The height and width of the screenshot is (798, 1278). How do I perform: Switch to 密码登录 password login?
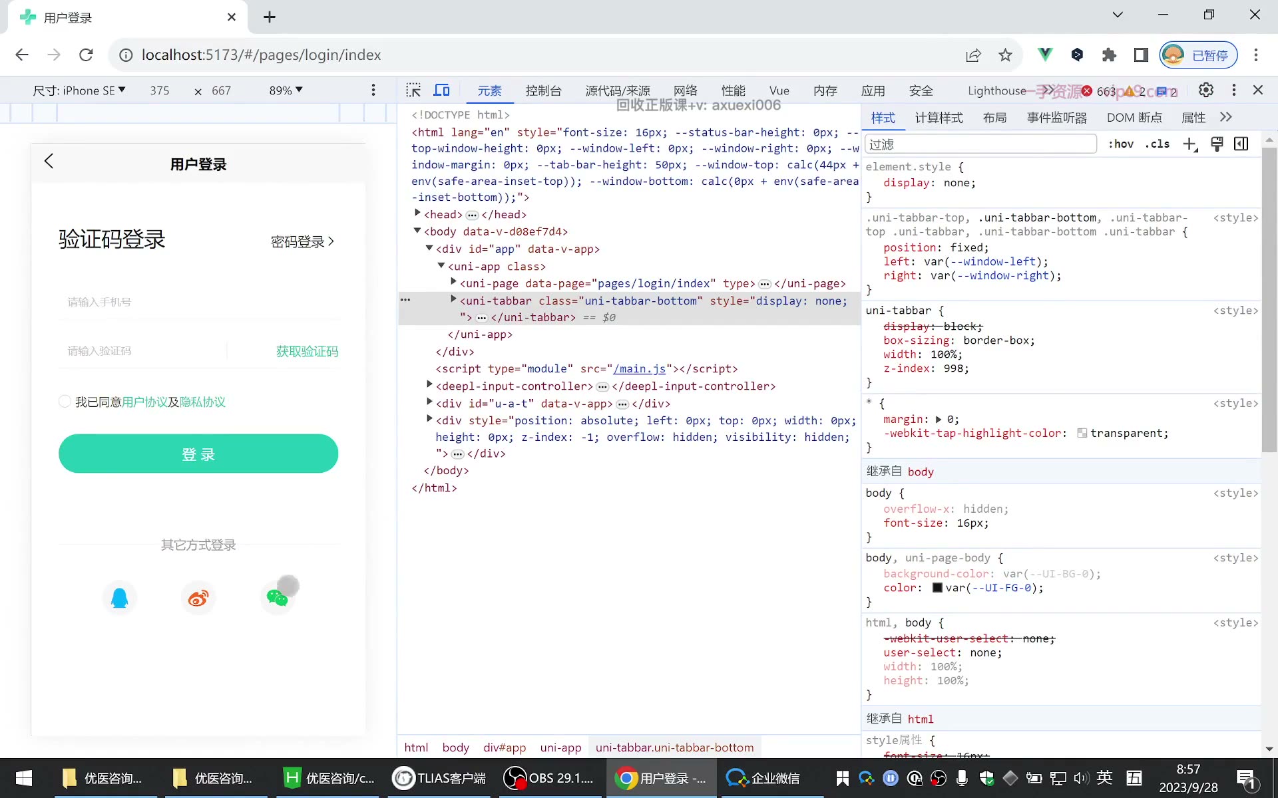302,241
